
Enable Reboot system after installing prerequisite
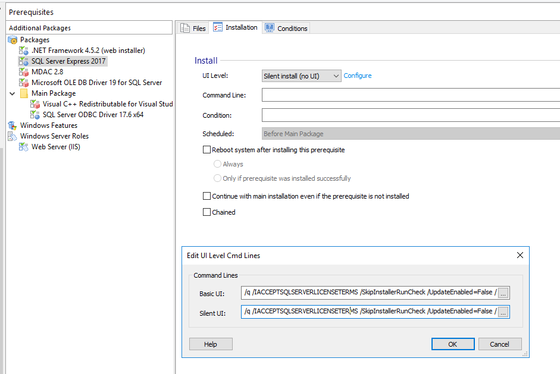tap(207, 150)
